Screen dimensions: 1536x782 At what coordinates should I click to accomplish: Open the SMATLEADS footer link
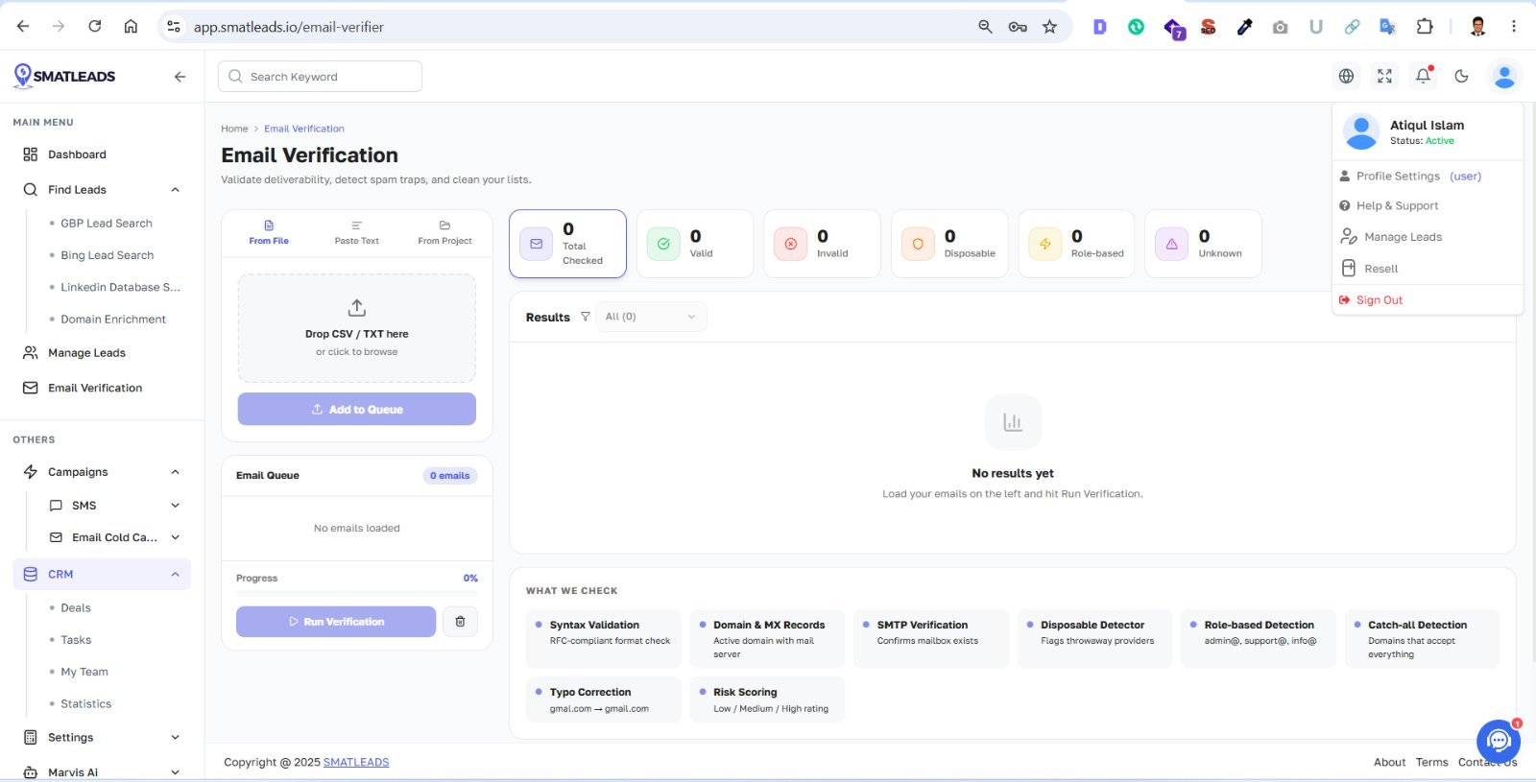[356, 762]
